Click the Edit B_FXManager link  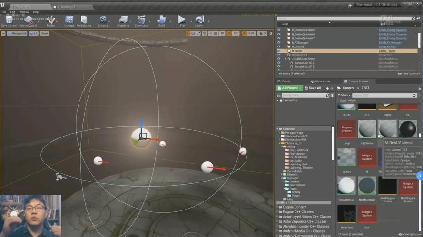390,43
